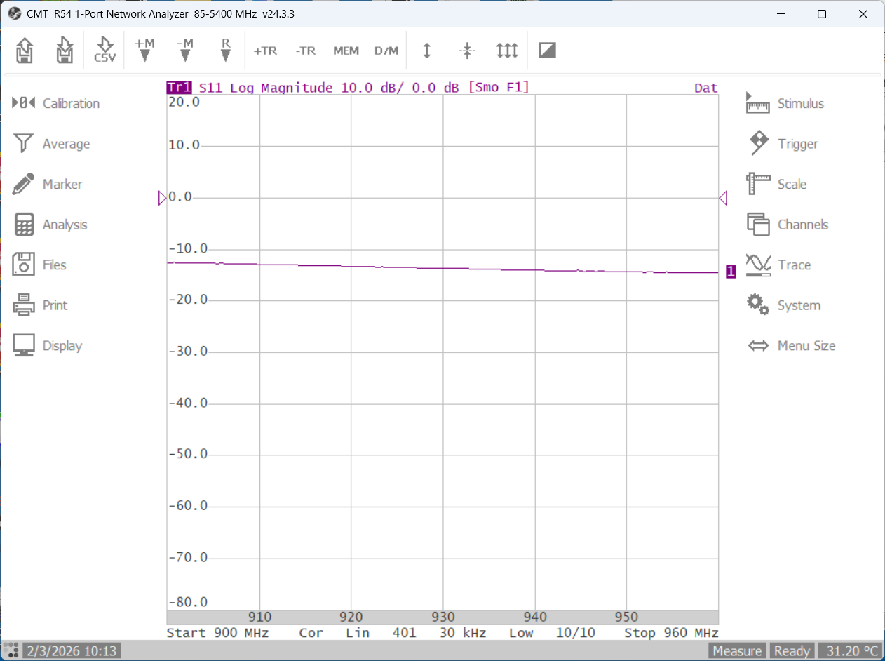Screen dimensions: 885x661
Task: Click the vertical auto scale arrow icon
Action: pyautogui.click(x=426, y=51)
